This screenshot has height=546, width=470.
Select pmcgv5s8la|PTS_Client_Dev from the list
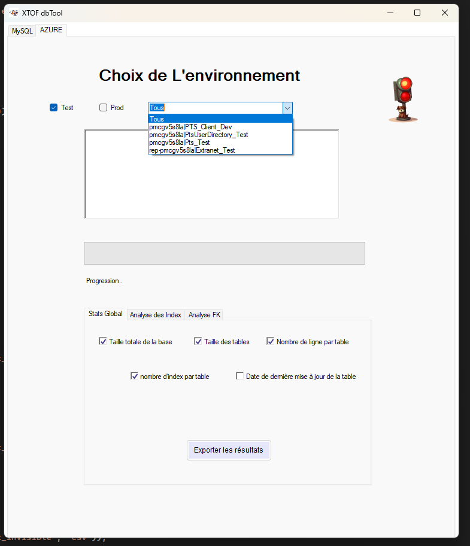tap(220, 127)
